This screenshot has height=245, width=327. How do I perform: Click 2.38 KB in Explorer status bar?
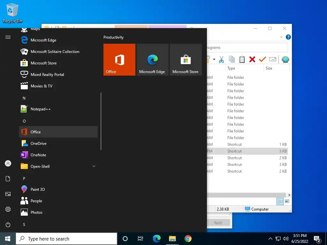pyautogui.click(x=223, y=209)
